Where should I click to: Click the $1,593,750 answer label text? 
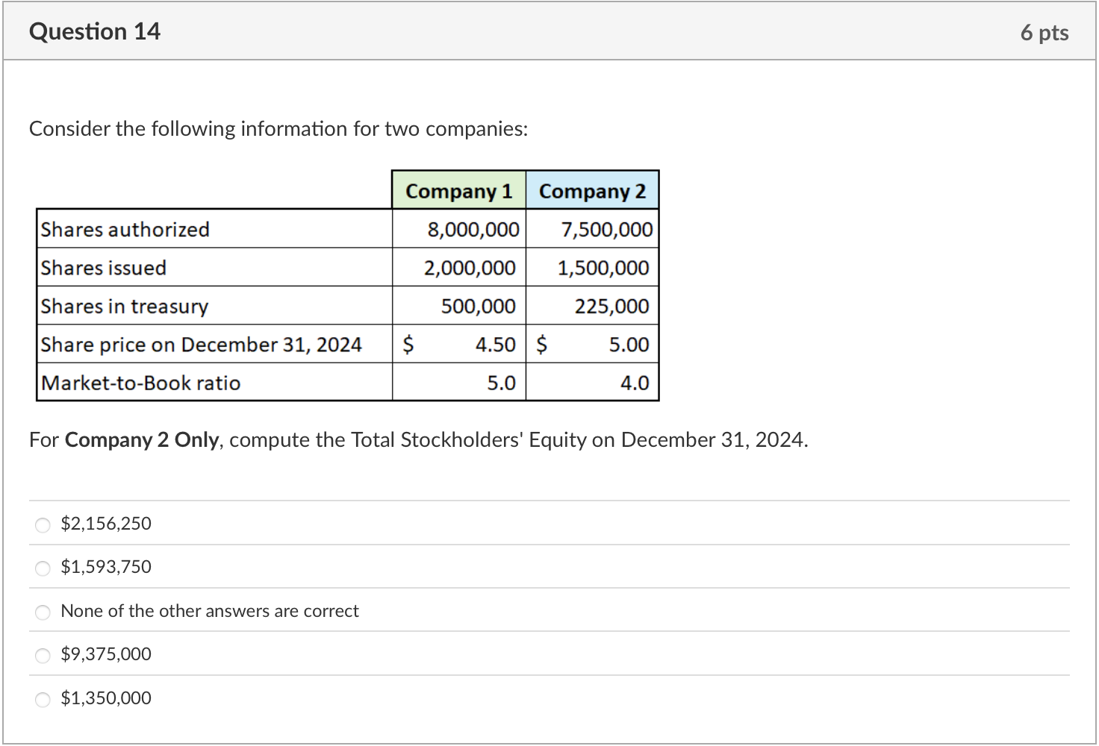(106, 567)
